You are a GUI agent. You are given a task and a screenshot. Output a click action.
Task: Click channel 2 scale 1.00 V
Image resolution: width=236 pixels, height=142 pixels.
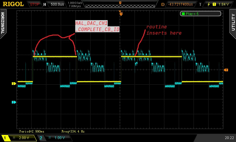pyautogui.click(x=60, y=138)
